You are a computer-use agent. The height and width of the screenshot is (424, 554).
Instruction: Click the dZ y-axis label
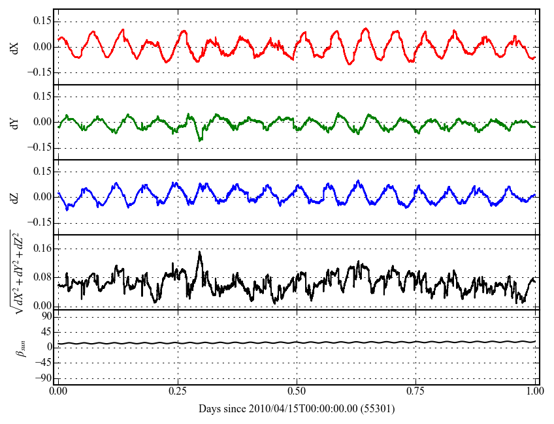pos(14,197)
